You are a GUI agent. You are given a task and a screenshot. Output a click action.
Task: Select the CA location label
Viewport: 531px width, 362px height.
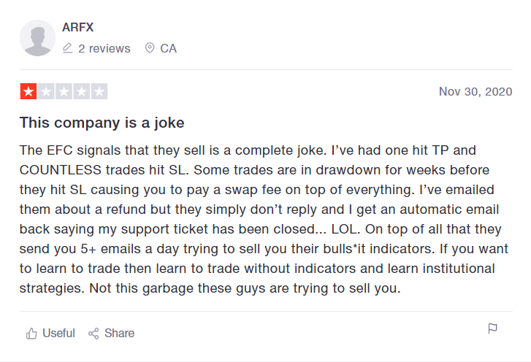[168, 48]
